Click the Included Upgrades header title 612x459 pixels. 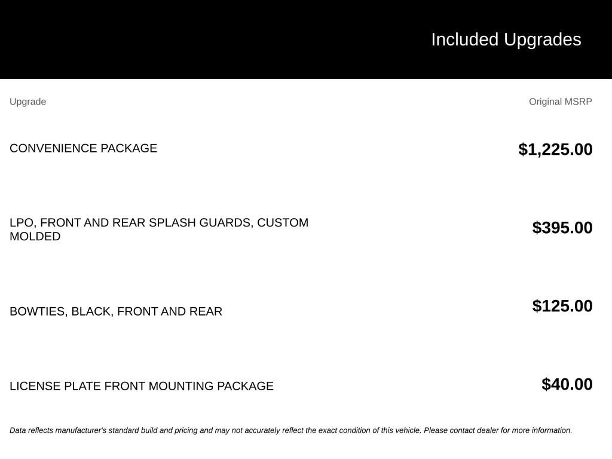tap(506, 39)
